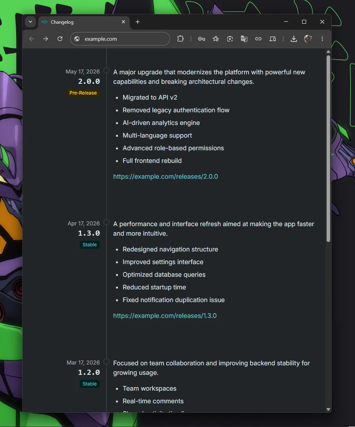Click the timeline marker for 2.0.0
This screenshot has width=355, height=427.
point(106,70)
